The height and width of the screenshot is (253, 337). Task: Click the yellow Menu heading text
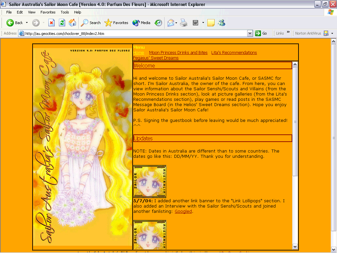[139, 47]
